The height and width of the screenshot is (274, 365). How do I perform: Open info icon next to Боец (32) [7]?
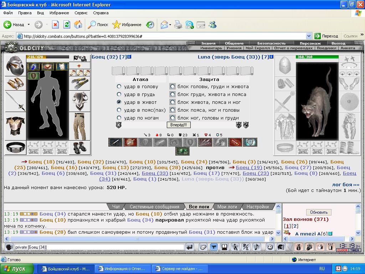(129, 57)
